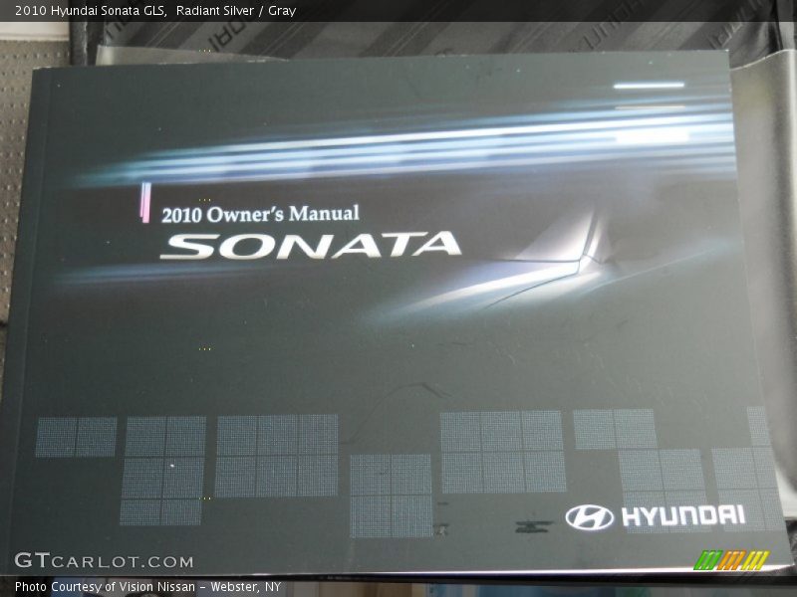
Task: Click the HYUNDAI brand wordmark
Action: [x=683, y=515]
